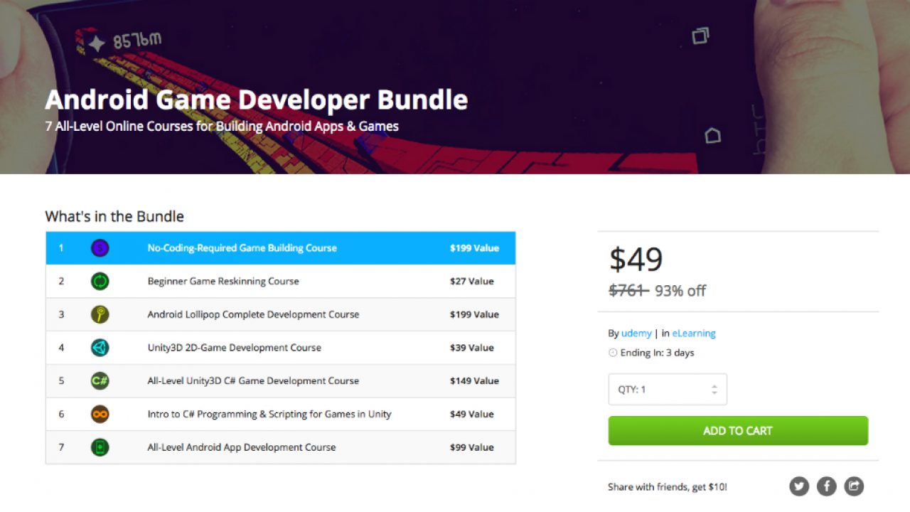Share the bundle on Facebook
The image size is (910, 512).
pyautogui.click(x=826, y=486)
